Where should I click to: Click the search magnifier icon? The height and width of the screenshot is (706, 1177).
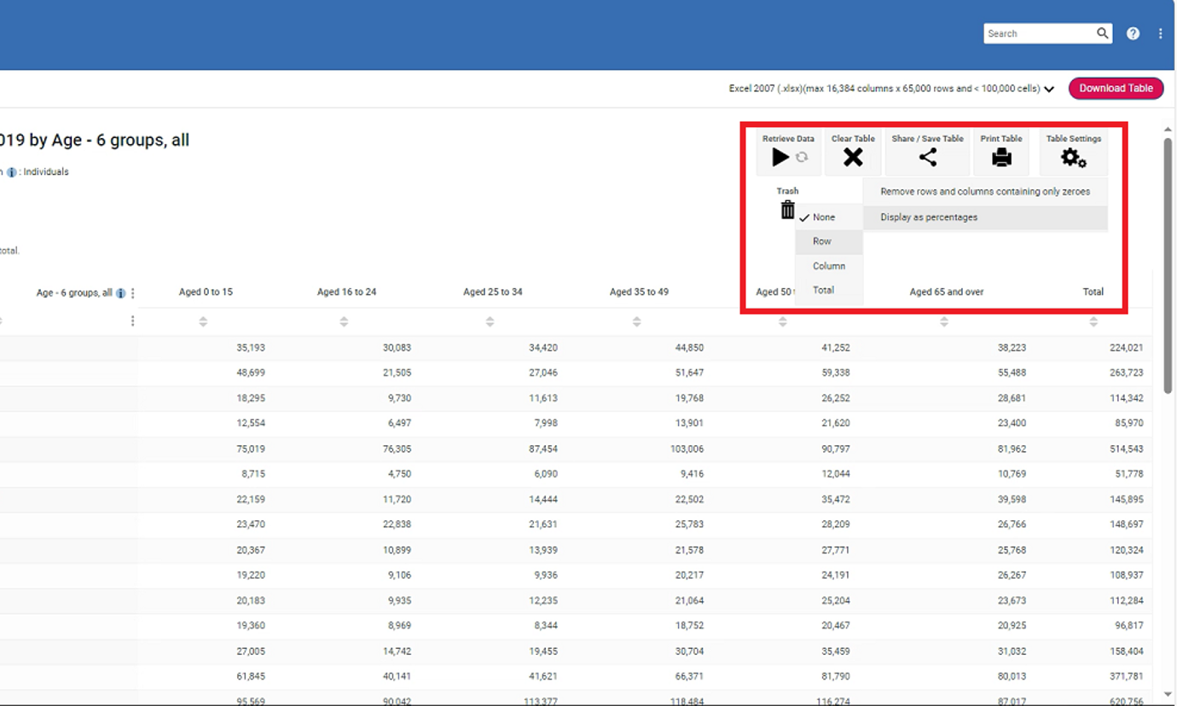tap(1103, 33)
